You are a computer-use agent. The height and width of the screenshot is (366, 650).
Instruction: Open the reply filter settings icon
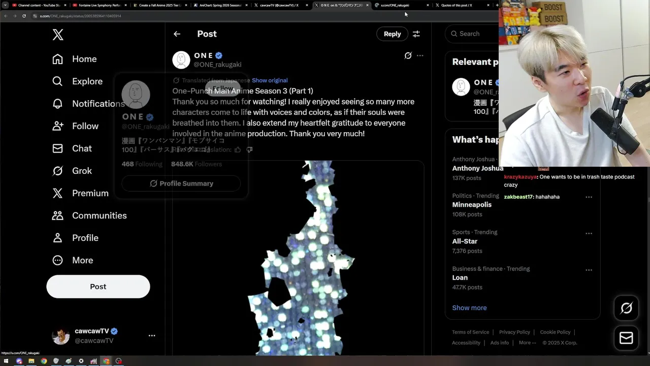click(x=416, y=34)
